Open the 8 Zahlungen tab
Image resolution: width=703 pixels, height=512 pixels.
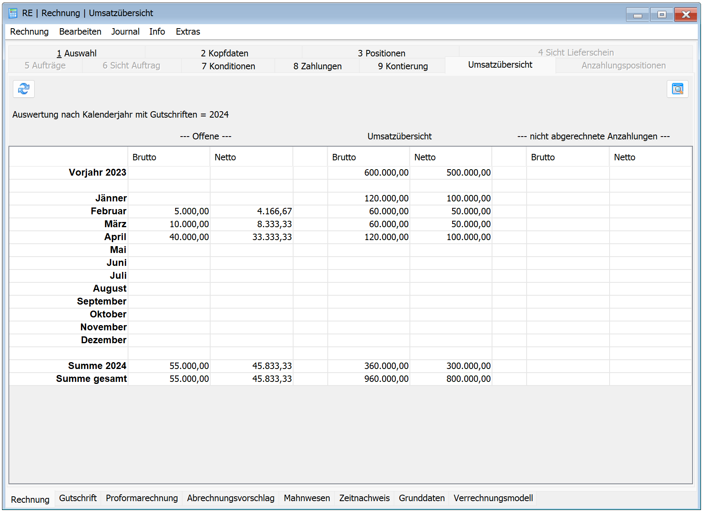(x=317, y=66)
